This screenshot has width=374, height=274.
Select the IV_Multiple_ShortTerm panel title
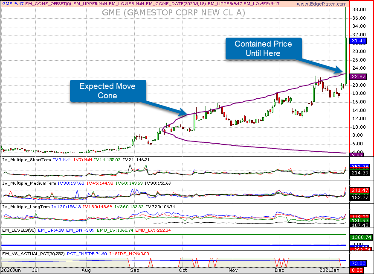tap(27, 160)
